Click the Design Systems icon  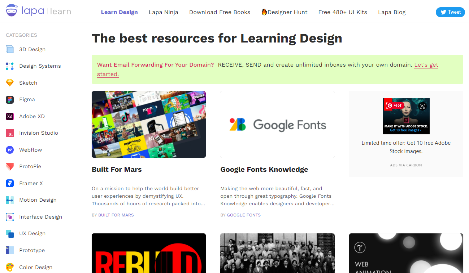pos(10,66)
